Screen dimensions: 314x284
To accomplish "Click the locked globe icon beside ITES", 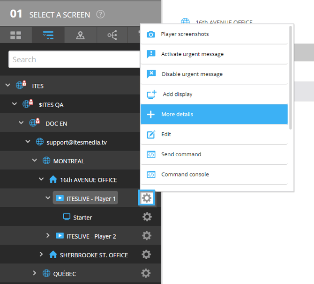I will pos(21,85).
